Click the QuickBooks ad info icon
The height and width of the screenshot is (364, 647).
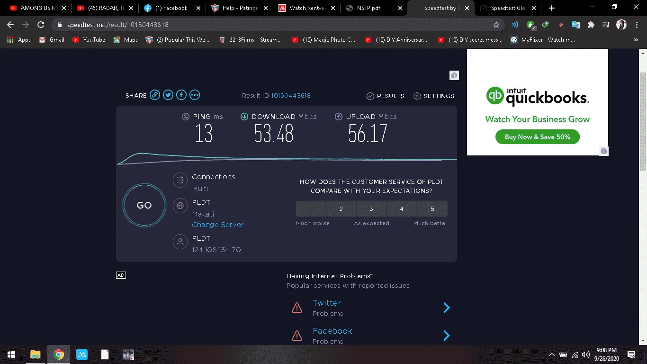pos(604,151)
